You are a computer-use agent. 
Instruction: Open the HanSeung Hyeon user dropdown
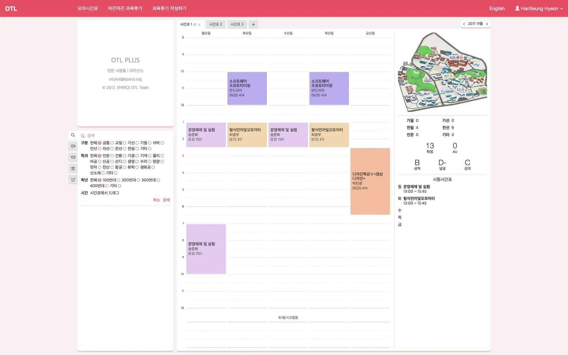[x=539, y=9]
